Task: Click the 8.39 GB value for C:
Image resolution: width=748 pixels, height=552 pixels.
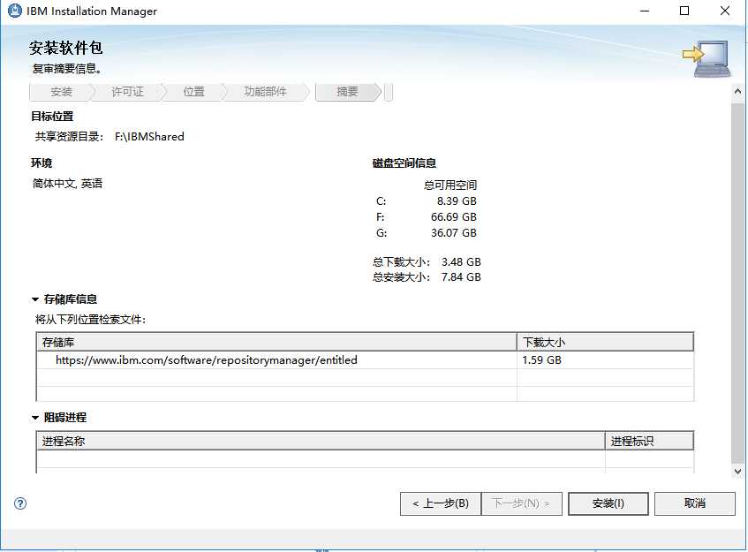Action: click(457, 200)
